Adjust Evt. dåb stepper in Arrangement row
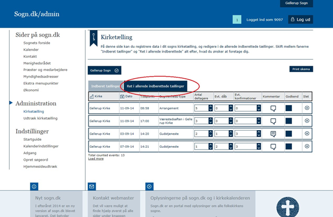 click(x=231, y=108)
